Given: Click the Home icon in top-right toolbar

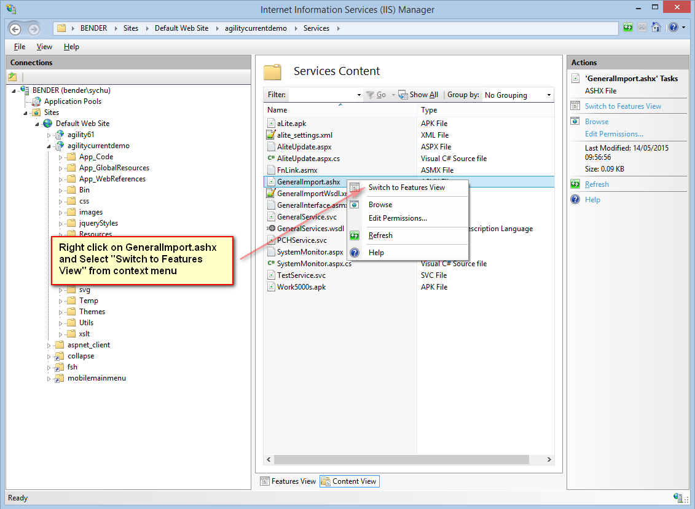Looking at the screenshot, I should click(656, 28).
